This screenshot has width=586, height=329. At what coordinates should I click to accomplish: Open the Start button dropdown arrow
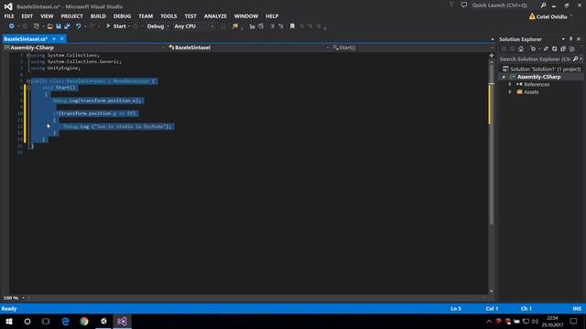pyautogui.click(x=129, y=27)
